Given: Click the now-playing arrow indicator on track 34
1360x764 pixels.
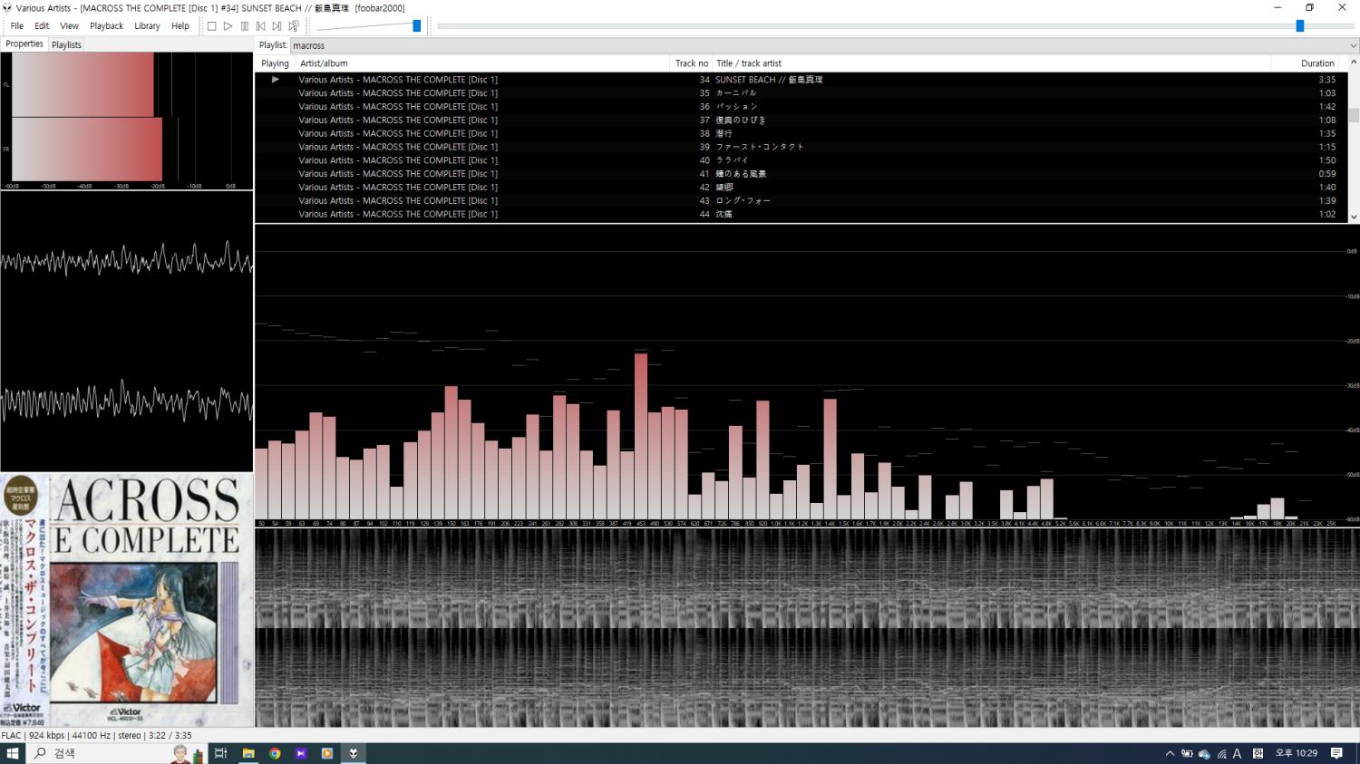Looking at the screenshot, I should click(x=276, y=80).
